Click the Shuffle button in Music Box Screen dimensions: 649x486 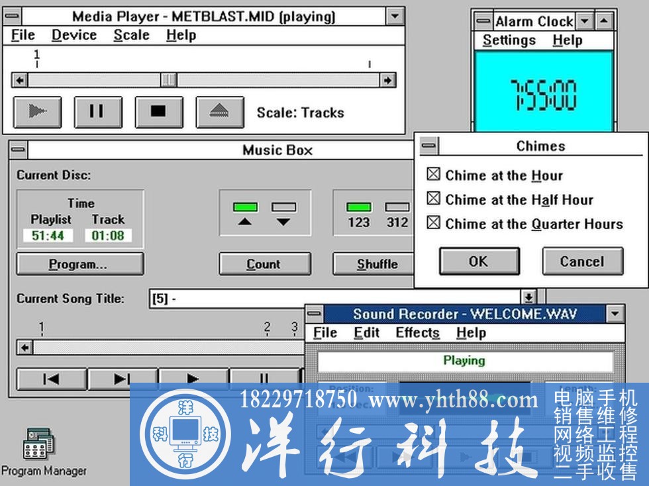point(375,264)
